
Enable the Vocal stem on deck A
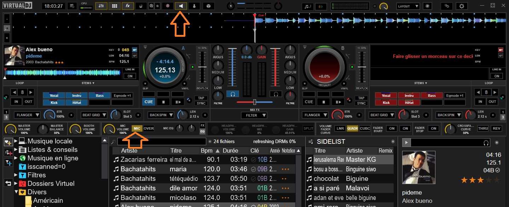54,95
